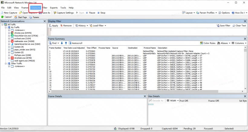Collapse the All Traffic tree node
248x132 pixels.
2,25
